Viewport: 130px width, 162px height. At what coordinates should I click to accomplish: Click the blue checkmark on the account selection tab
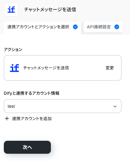coord(75,27)
